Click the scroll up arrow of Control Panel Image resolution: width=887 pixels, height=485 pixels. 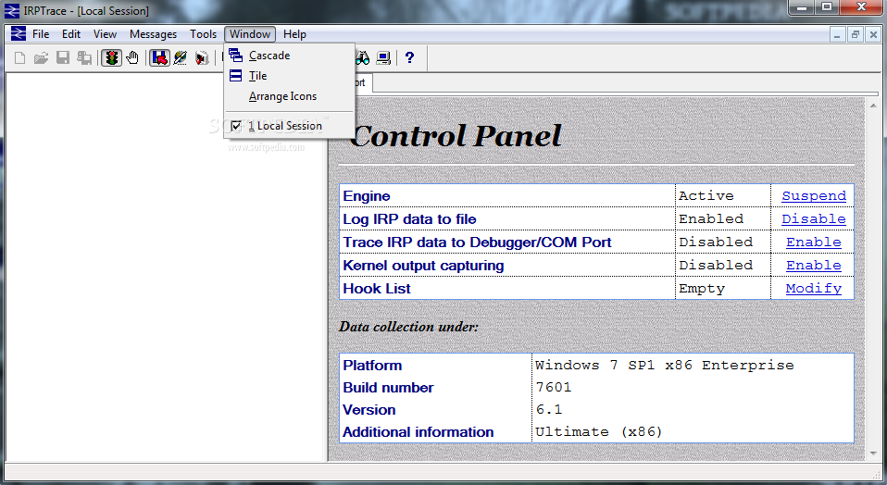point(873,106)
